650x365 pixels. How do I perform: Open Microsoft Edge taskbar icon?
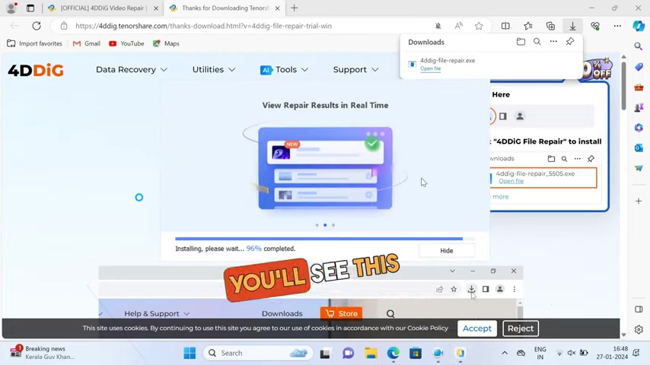[x=393, y=353]
